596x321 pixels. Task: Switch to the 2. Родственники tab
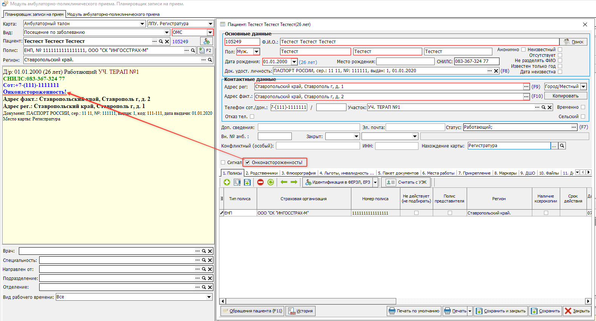(262, 173)
